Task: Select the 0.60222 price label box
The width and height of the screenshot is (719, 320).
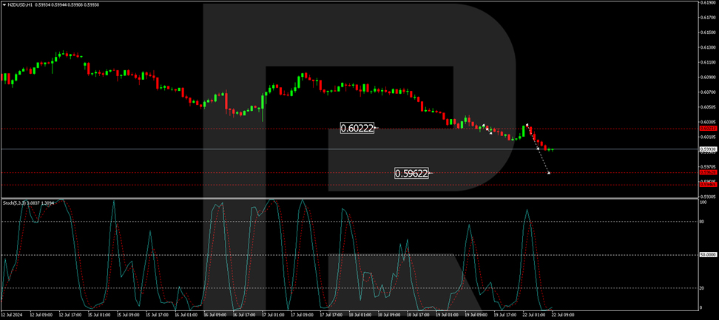Action: (357, 129)
